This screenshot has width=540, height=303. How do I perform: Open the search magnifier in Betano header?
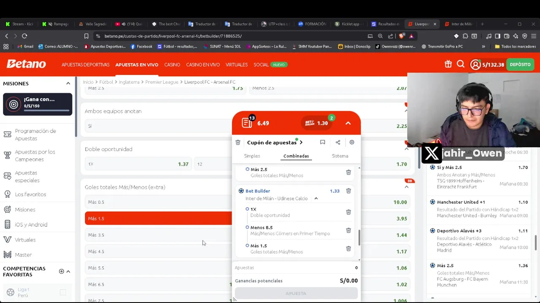point(461,64)
